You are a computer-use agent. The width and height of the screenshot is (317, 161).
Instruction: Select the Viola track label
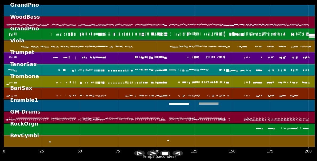(x=17, y=41)
